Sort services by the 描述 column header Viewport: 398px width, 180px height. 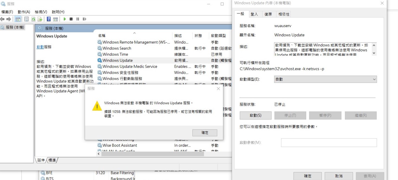click(178, 36)
